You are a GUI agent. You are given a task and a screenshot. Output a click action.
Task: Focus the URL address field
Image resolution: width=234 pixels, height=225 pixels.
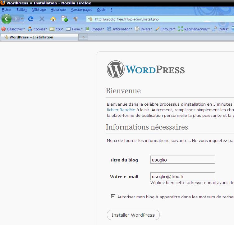pyautogui.click(x=164, y=19)
